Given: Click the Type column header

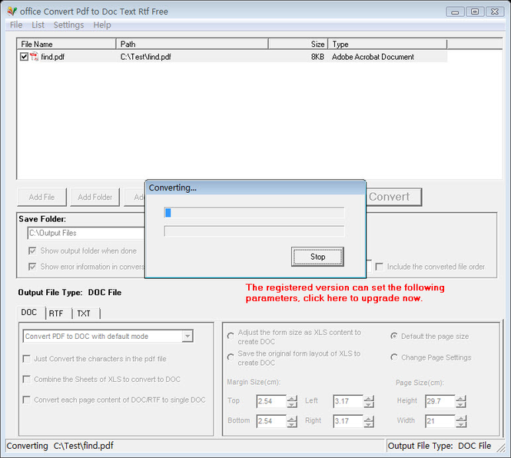Looking at the screenshot, I should (x=387, y=44).
